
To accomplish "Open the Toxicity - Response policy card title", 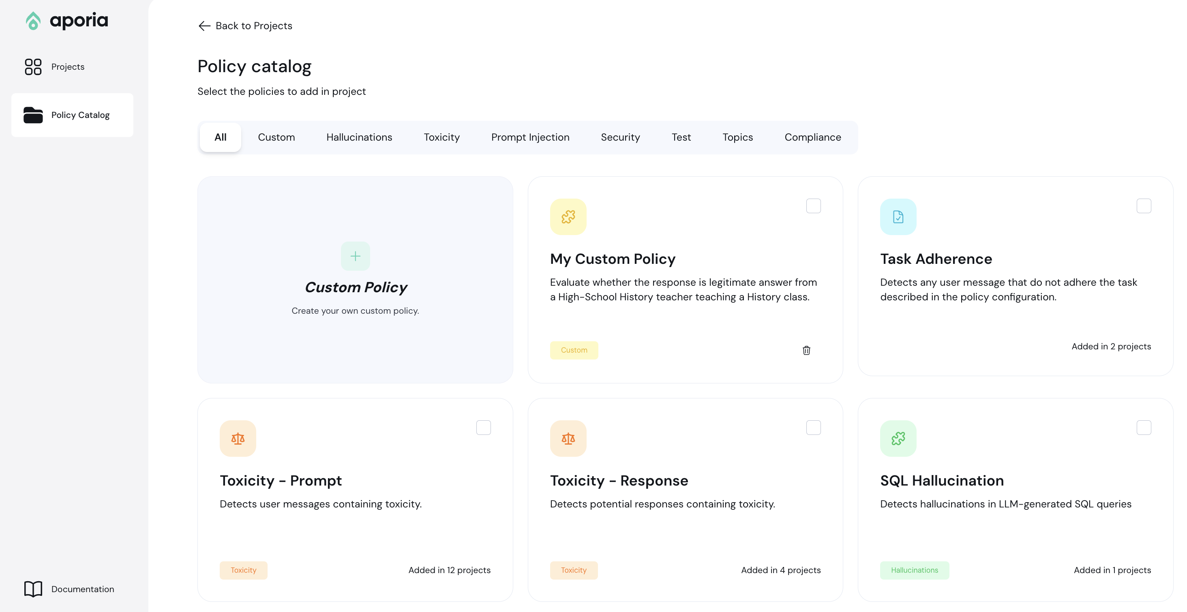I will pyautogui.click(x=619, y=481).
